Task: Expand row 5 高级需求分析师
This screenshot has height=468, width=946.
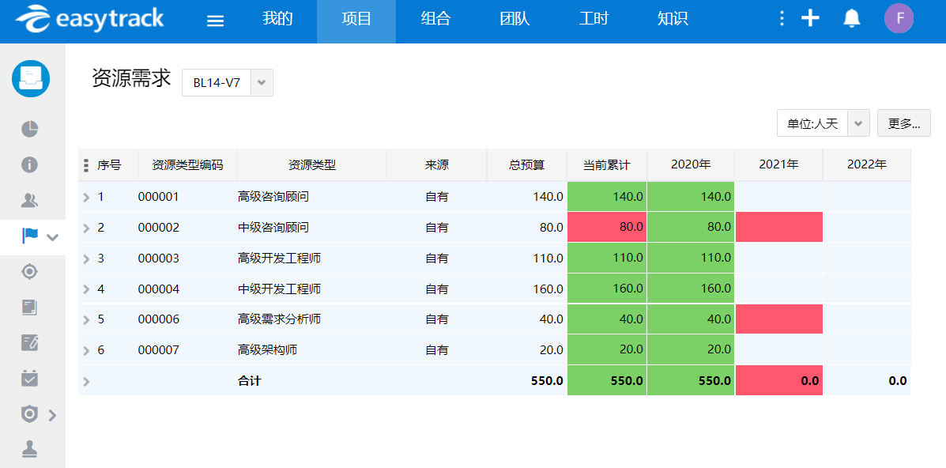Action: point(85,319)
